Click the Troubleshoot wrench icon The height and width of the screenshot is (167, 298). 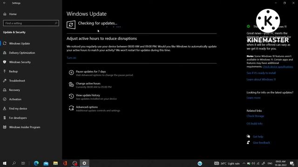(x=5, y=81)
